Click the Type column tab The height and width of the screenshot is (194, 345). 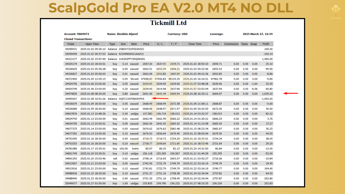pos(112,44)
